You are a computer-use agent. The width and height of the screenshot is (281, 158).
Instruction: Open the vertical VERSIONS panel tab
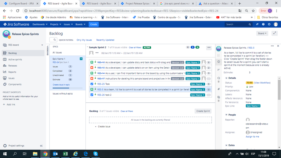coord(48,50)
